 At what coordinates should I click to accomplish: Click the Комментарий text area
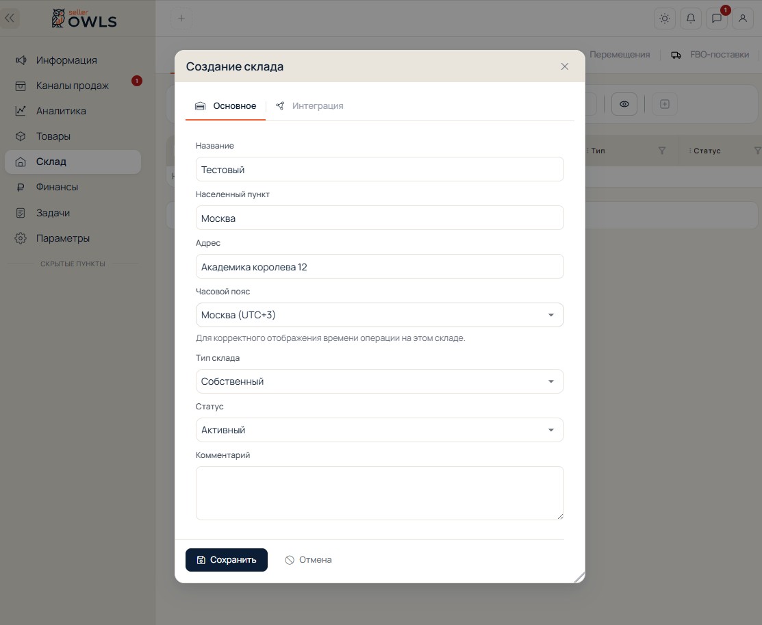pyautogui.click(x=379, y=494)
